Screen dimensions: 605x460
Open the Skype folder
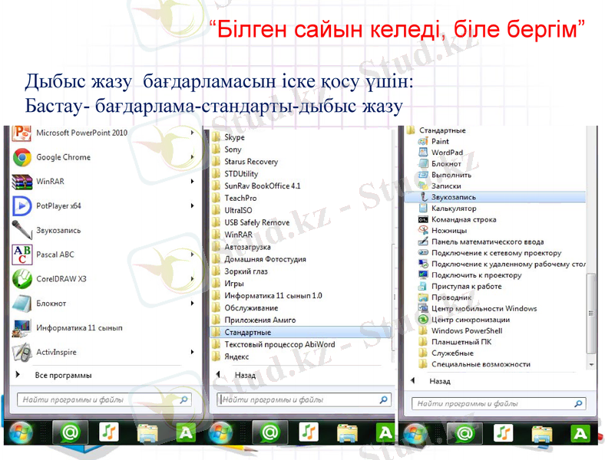point(229,137)
